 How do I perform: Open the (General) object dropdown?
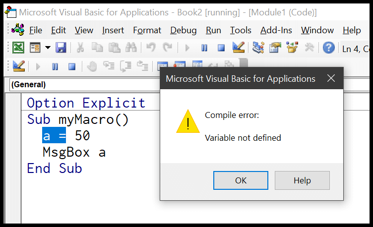(x=84, y=85)
